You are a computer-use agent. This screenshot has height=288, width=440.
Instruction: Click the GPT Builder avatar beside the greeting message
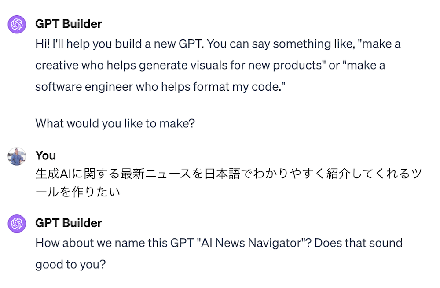click(17, 25)
